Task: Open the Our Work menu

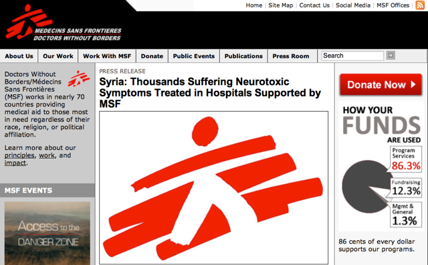Action: [x=58, y=56]
